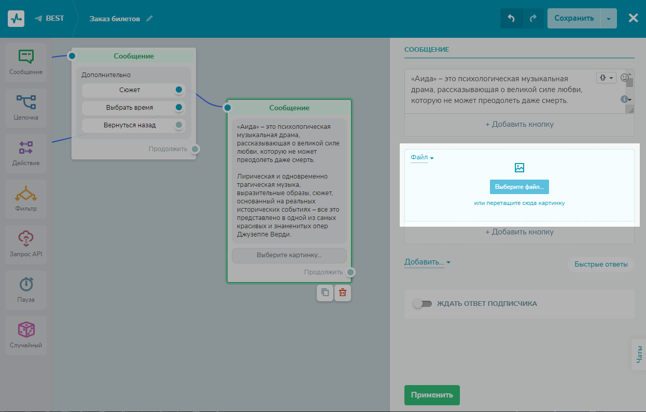Screen dimensions: 646x412
Task: Delete block with red trash icon
Action: [342, 292]
